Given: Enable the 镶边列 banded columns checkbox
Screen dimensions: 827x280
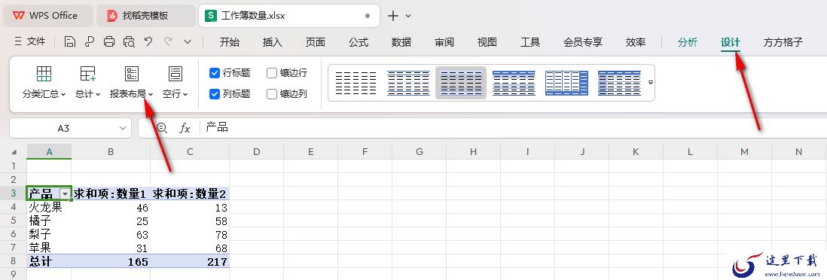Looking at the screenshot, I should tap(272, 94).
